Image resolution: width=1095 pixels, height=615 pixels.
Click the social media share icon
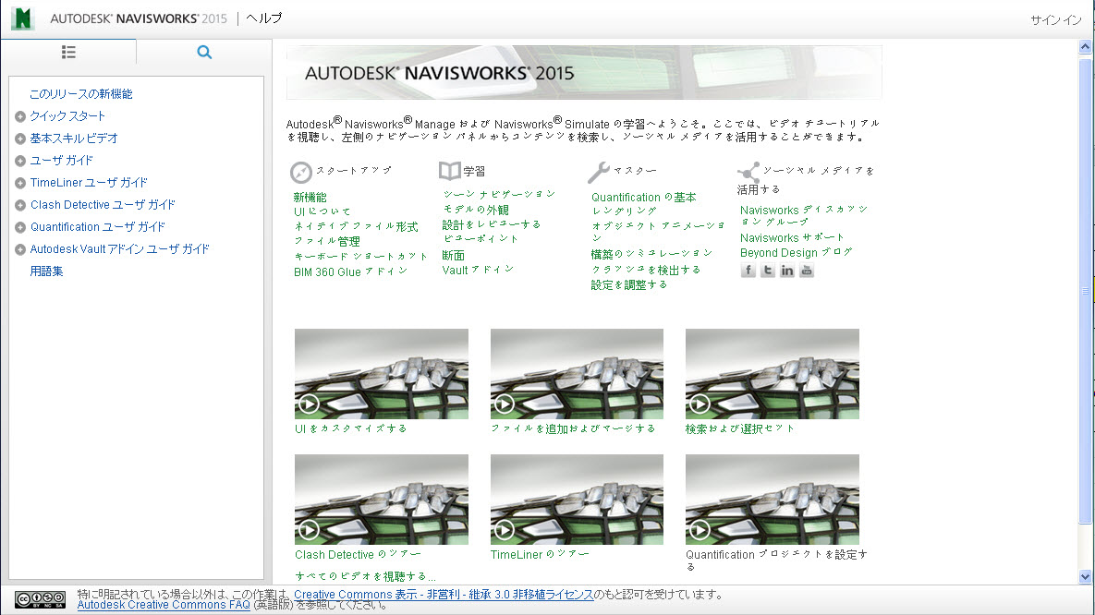pos(748,172)
